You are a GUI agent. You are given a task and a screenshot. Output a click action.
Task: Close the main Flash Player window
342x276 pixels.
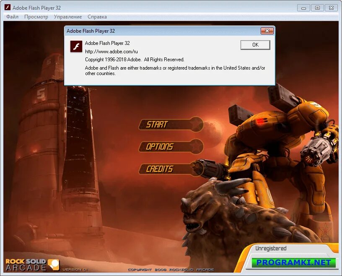[331, 8]
